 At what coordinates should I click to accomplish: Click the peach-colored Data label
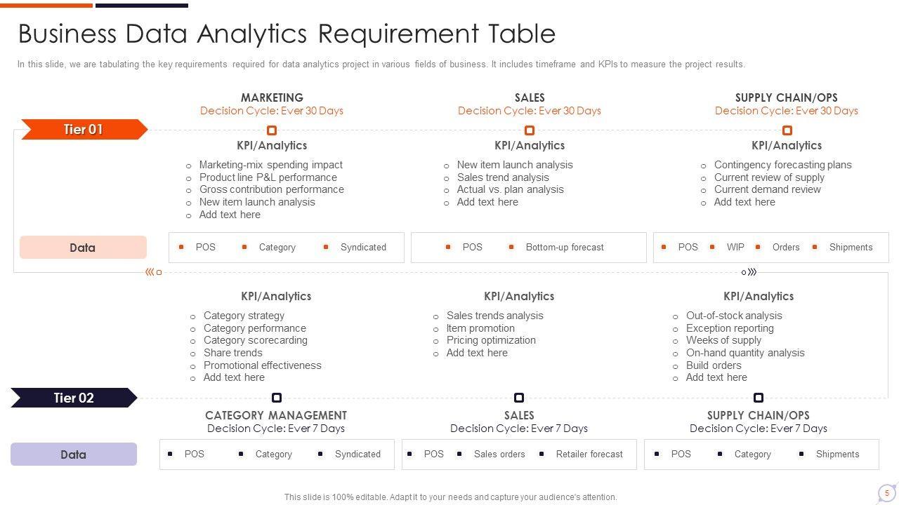tap(83, 248)
